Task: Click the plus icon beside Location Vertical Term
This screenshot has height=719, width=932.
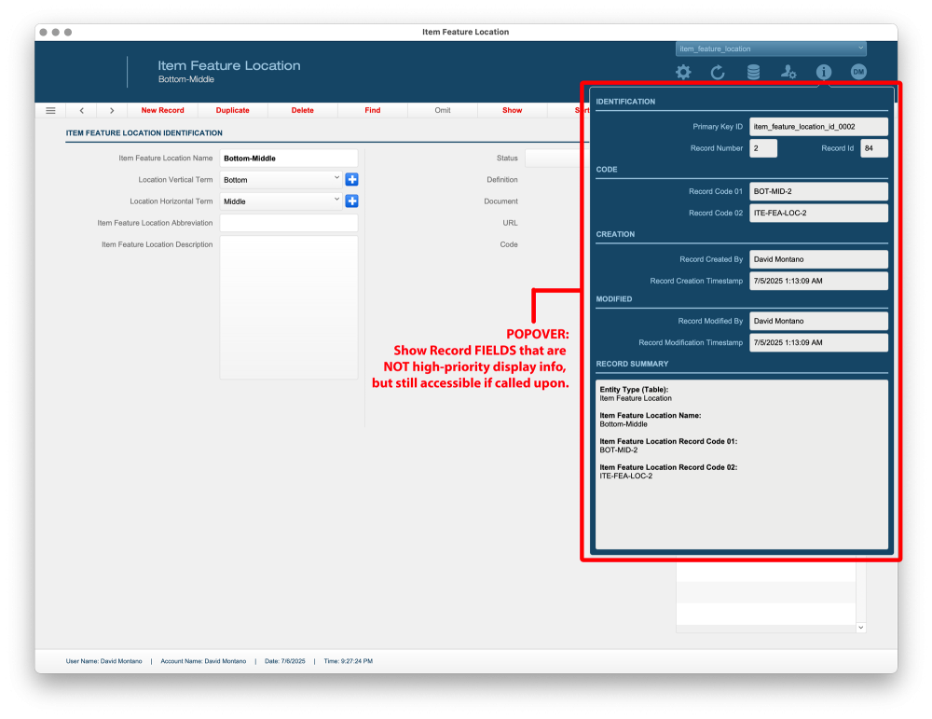Action: point(351,179)
